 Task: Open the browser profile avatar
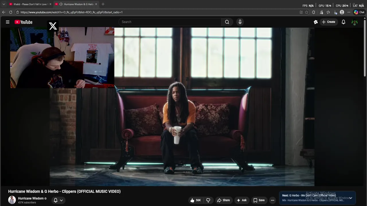[342, 12]
